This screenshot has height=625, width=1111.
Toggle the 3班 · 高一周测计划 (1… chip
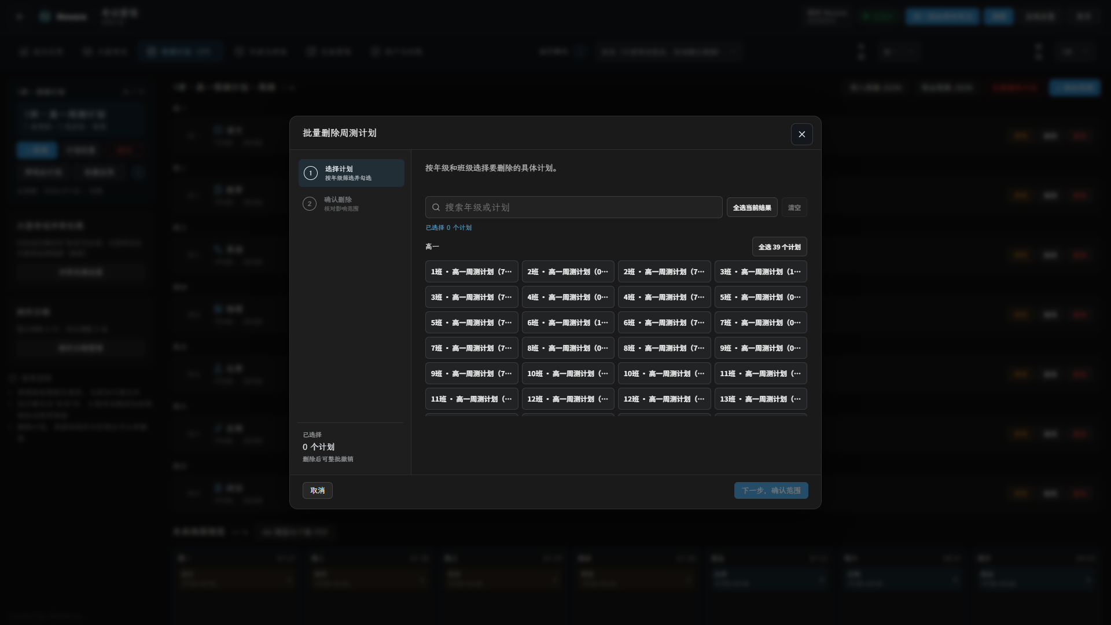click(760, 271)
